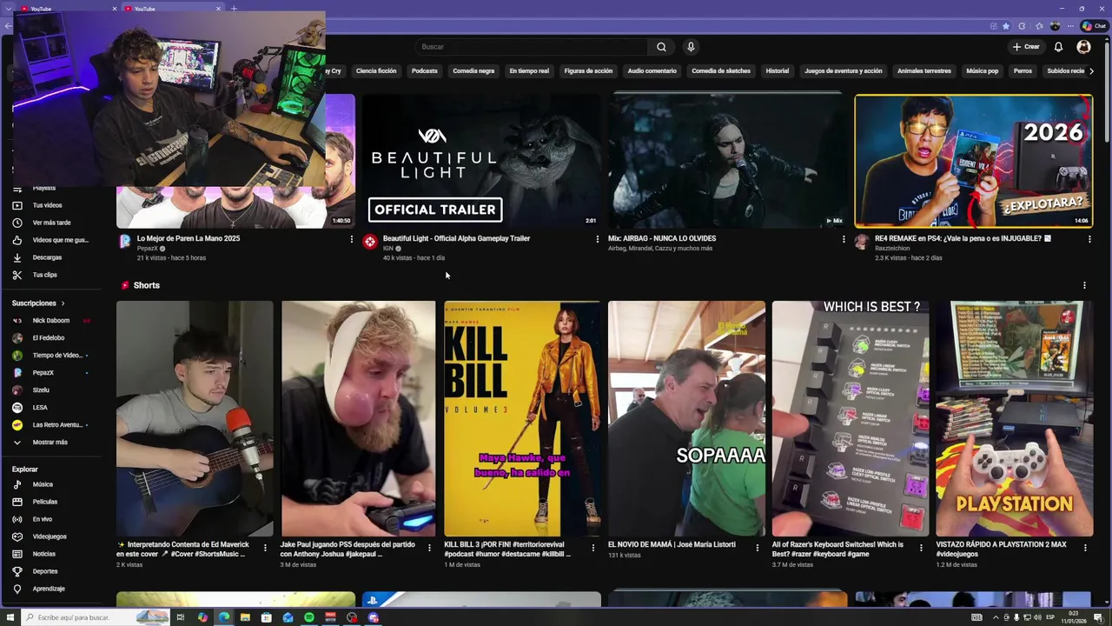Start voice search with the microphone icon

pyautogui.click(x=691, y=47)
